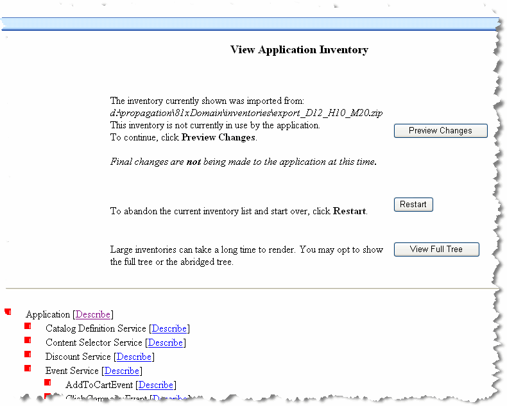507x406 pixels.
Task: Click the Preview Changes button
Action: (x=440, y=131)
